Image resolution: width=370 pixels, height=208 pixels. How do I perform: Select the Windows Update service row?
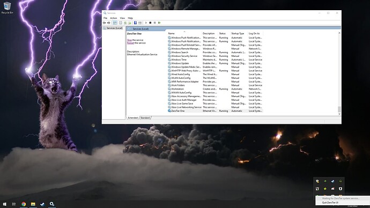point(215,63)
